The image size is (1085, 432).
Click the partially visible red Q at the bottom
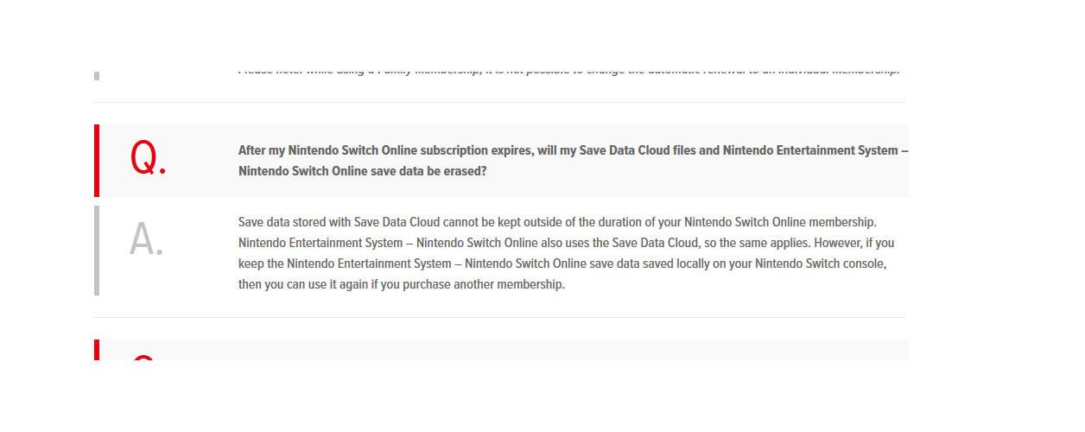tap(143, 357)
